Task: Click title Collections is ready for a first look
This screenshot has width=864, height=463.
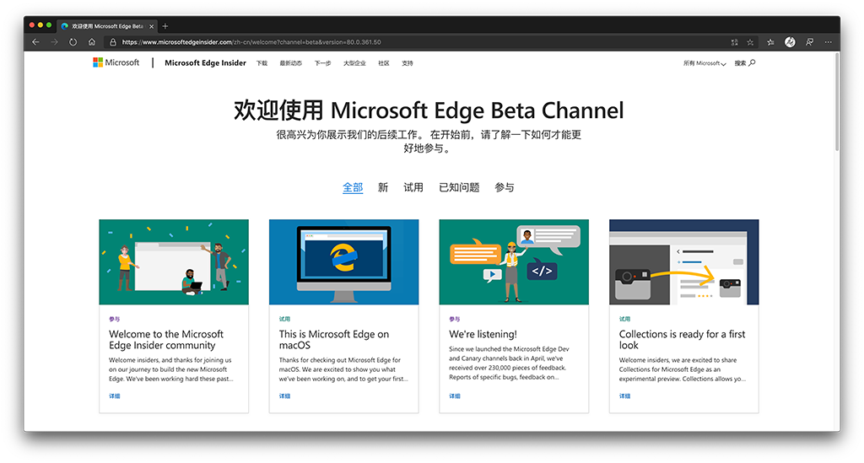Action: (x=682, y=340)
